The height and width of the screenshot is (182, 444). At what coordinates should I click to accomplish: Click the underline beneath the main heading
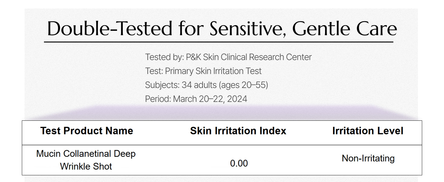pos(219,42)
